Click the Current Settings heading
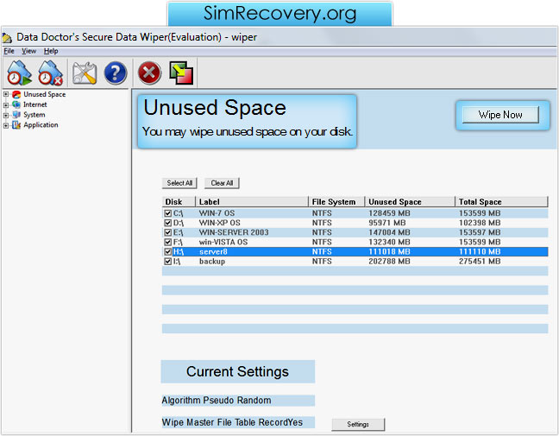Image resolution: width=559 pixels, height=436 pixels. pyautogui.click(x=237, y=372)
